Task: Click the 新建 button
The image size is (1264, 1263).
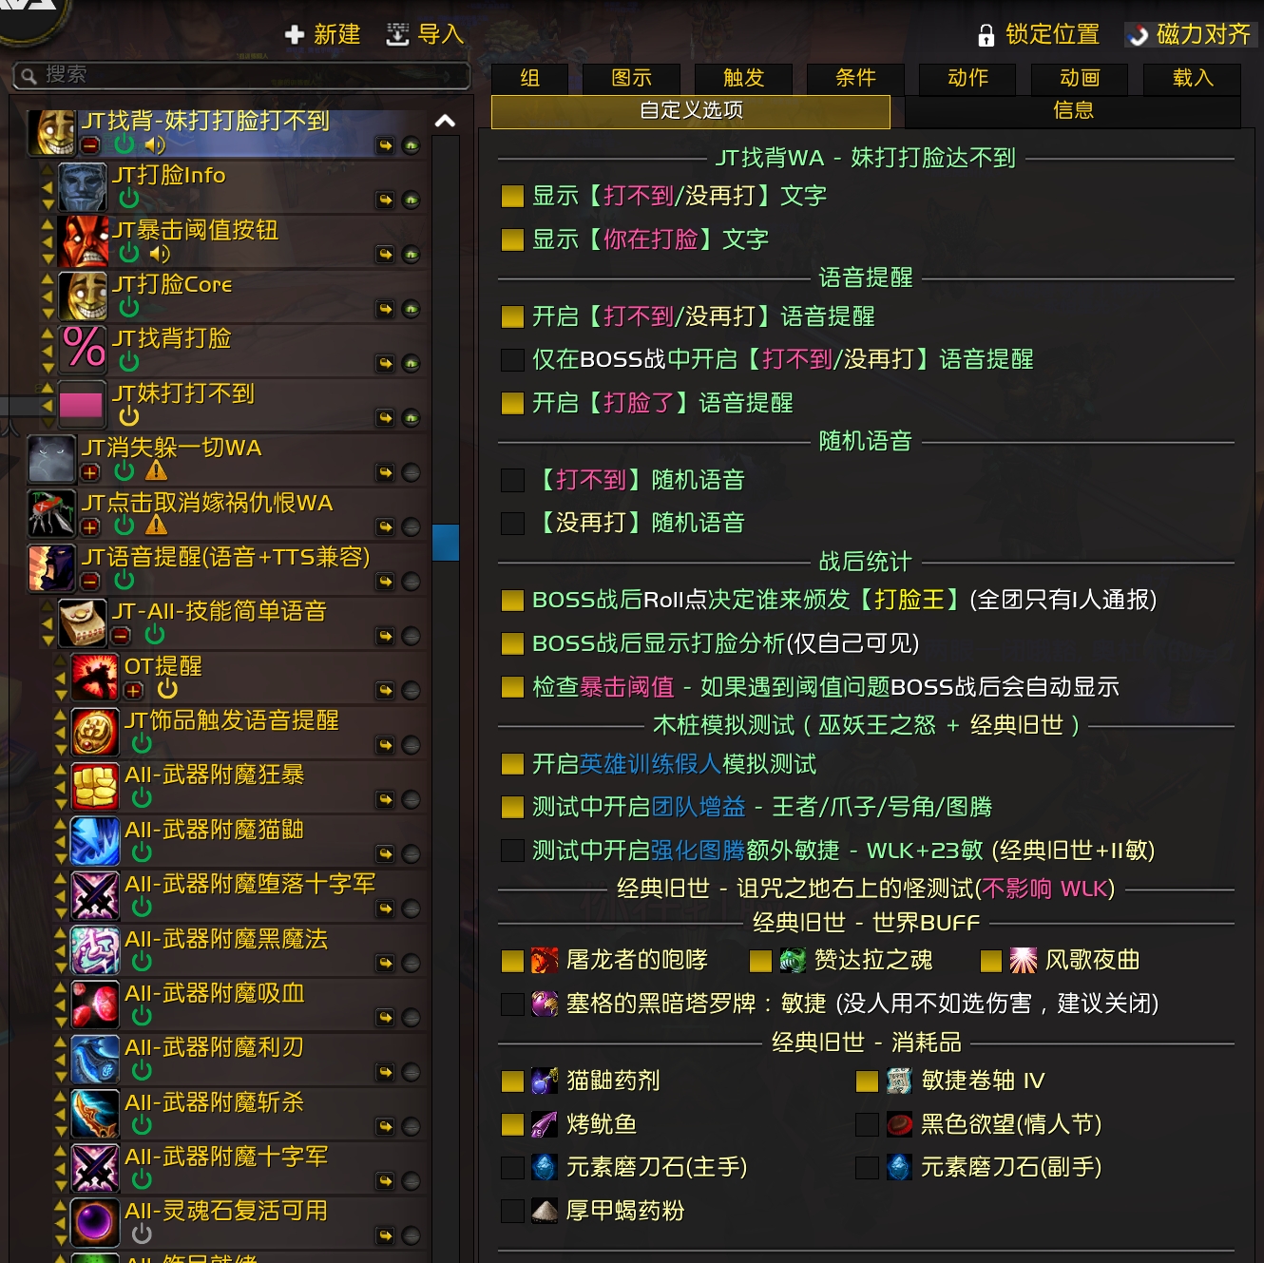Action: [323, 35]
